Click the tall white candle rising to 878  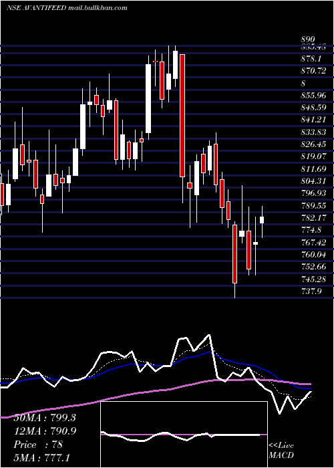tap(148, 98)
